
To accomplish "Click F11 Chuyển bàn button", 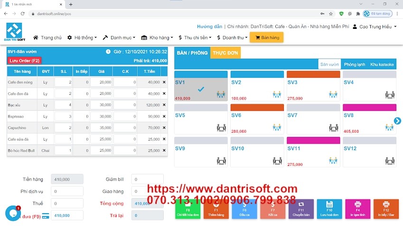I will (x=301, y=209).
